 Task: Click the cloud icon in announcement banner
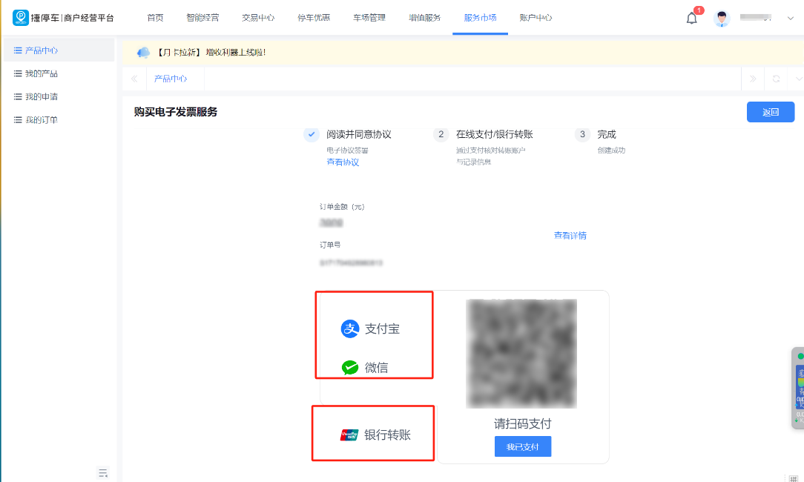click(x=143, y=53)
